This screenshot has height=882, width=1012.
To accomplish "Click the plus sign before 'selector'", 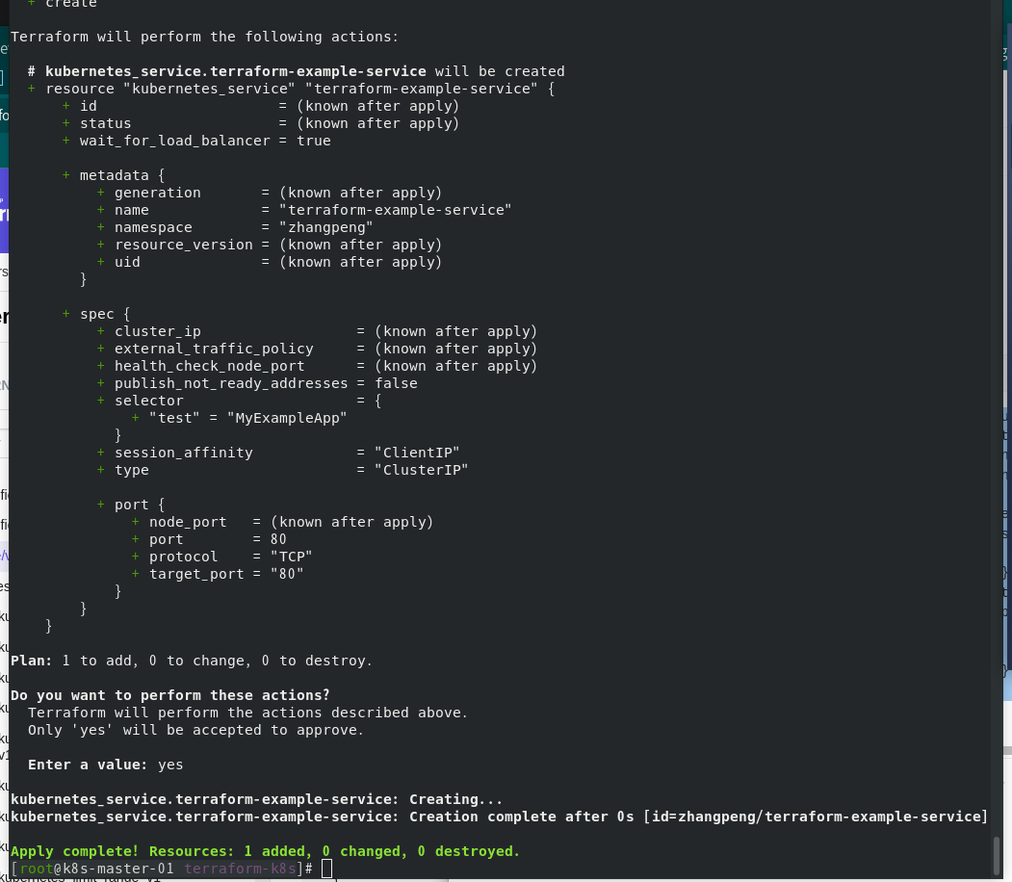I will click(x=101, y=400).
